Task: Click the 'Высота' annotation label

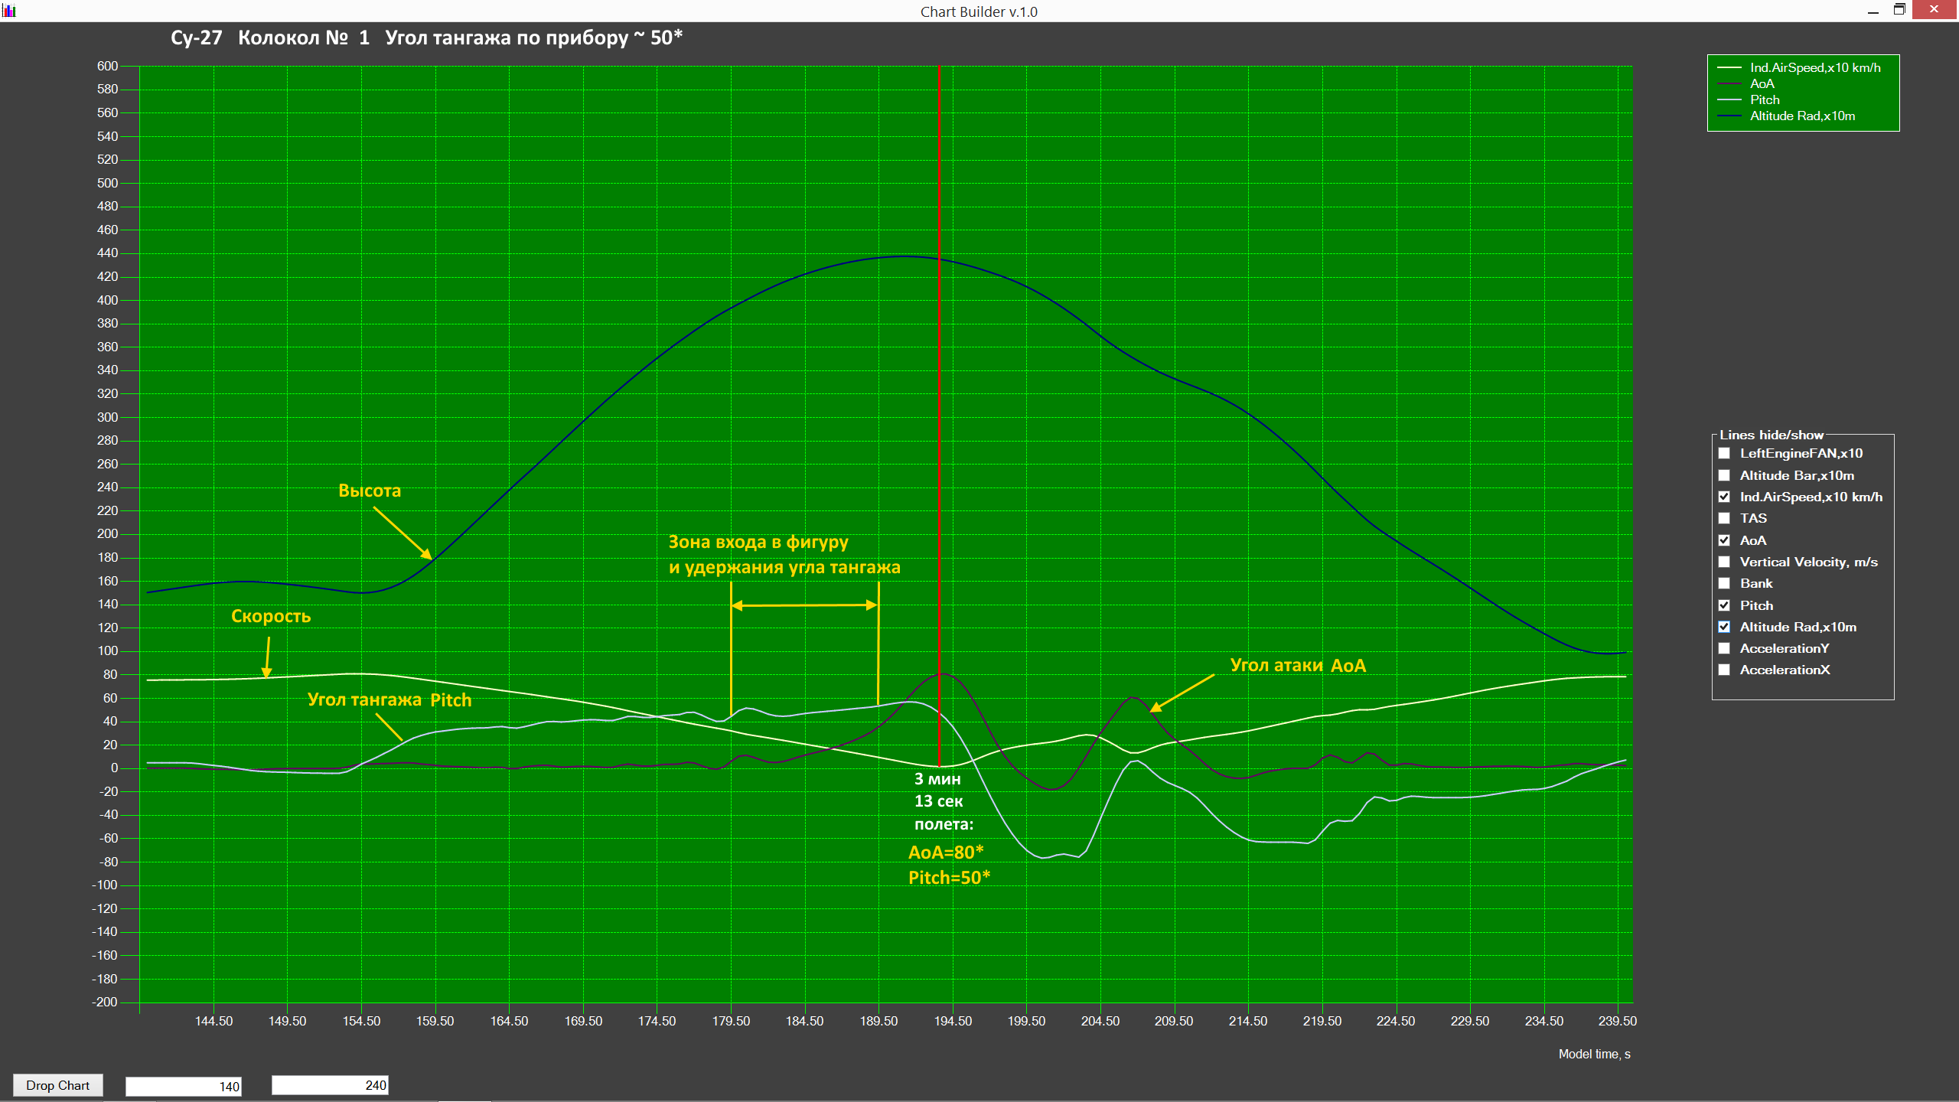Action: (x=370, y=491)
